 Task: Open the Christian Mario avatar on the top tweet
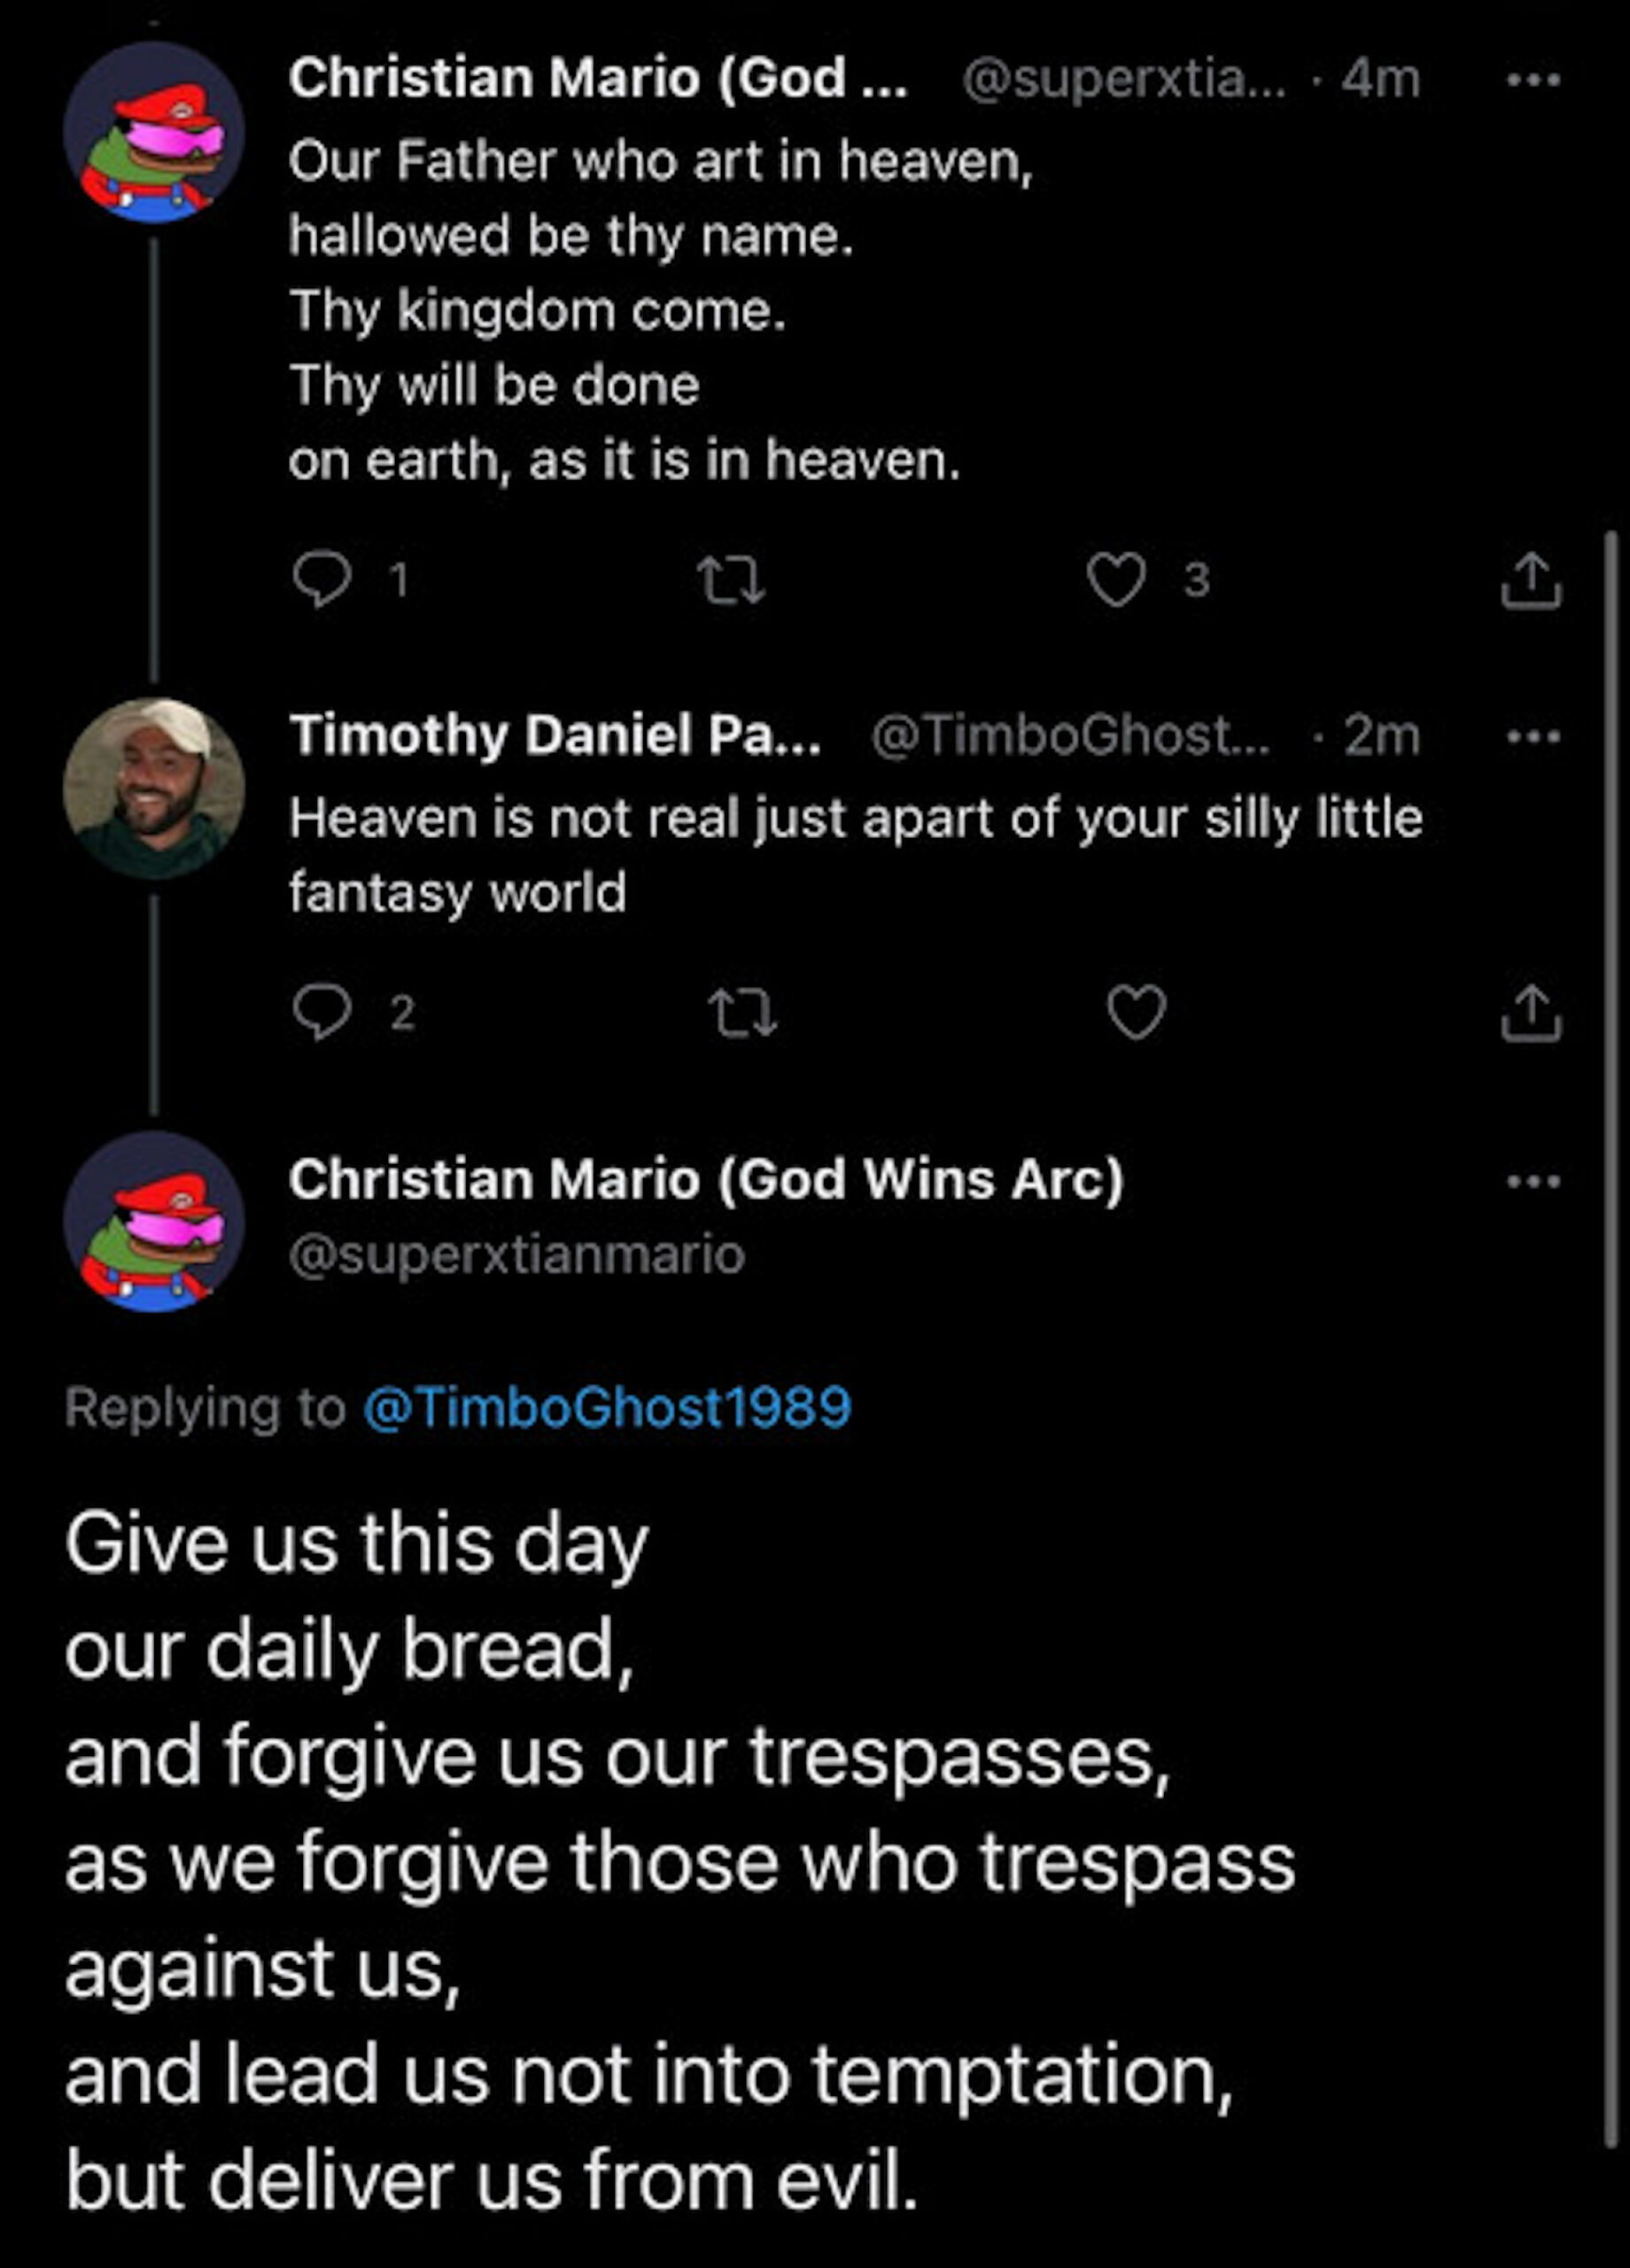coord(154,132)
